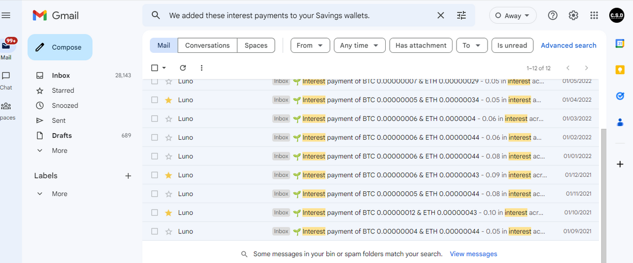Select checkbox for email dated 01/04/2022
633x263 pixels.
point(154,100)
